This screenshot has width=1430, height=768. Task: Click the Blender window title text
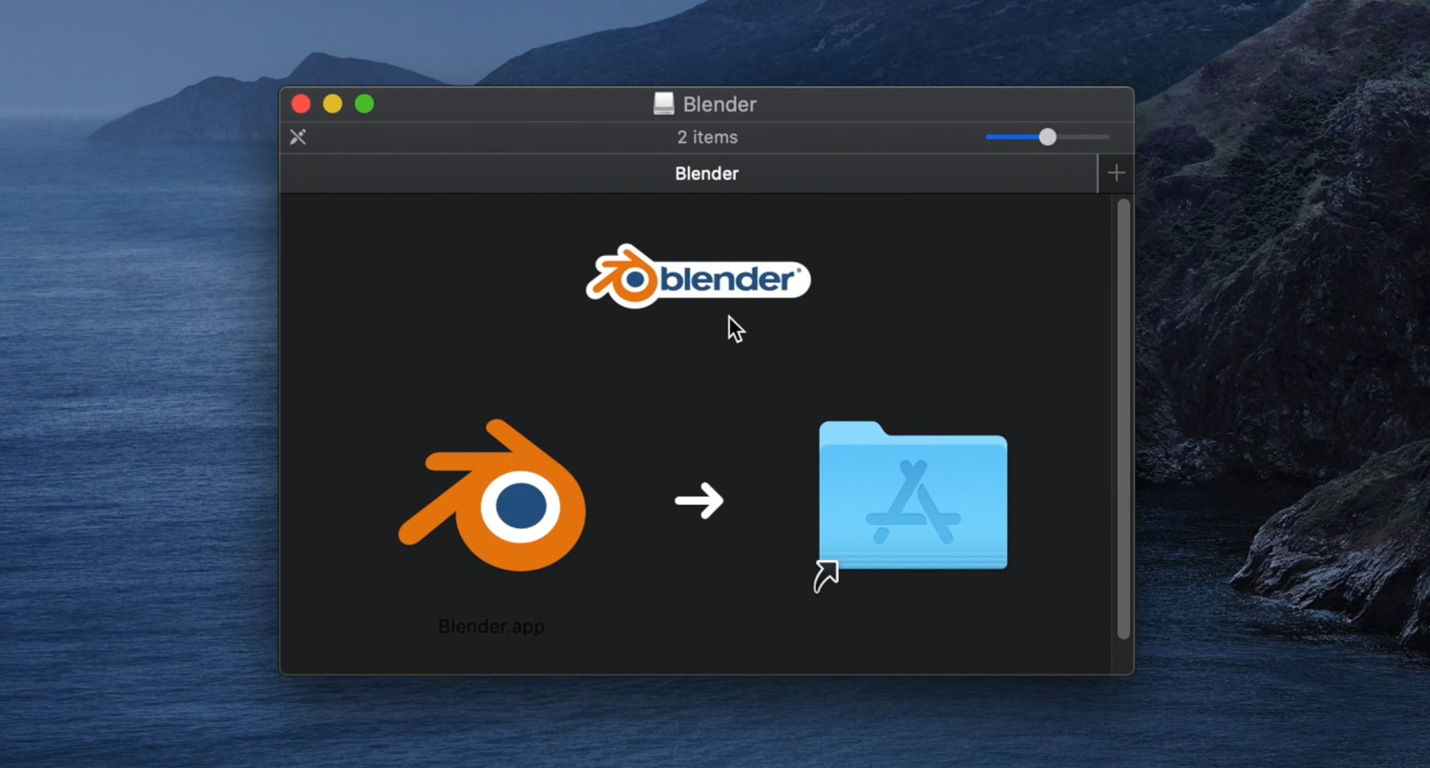(719, 104)
